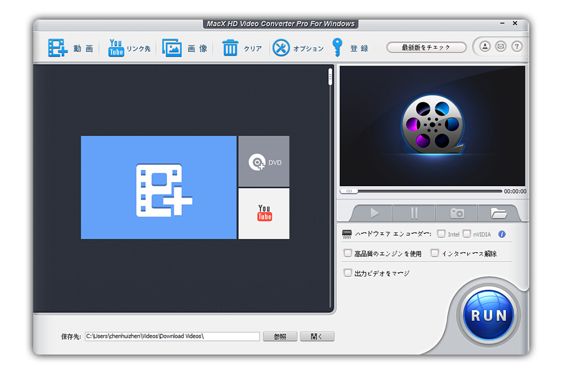Click the YouTube tile in the center panel

(264, 213)
